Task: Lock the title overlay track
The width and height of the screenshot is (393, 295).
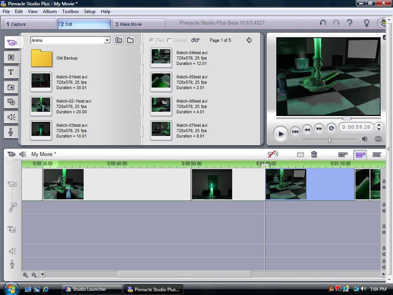Action: coord(384,226)
